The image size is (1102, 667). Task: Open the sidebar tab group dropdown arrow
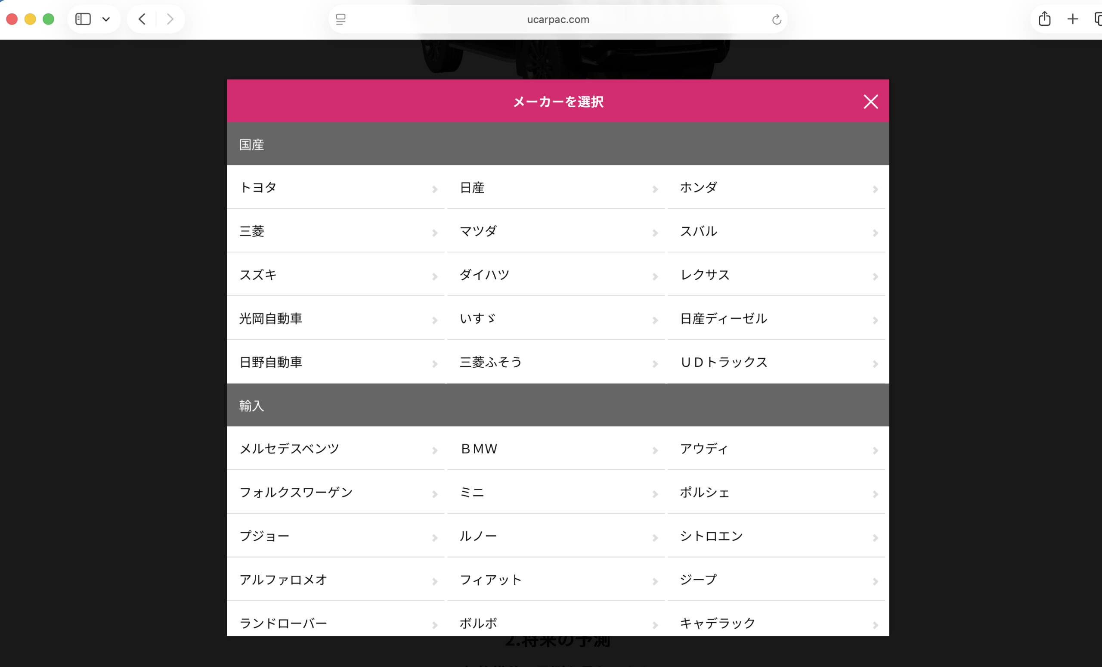106,19
